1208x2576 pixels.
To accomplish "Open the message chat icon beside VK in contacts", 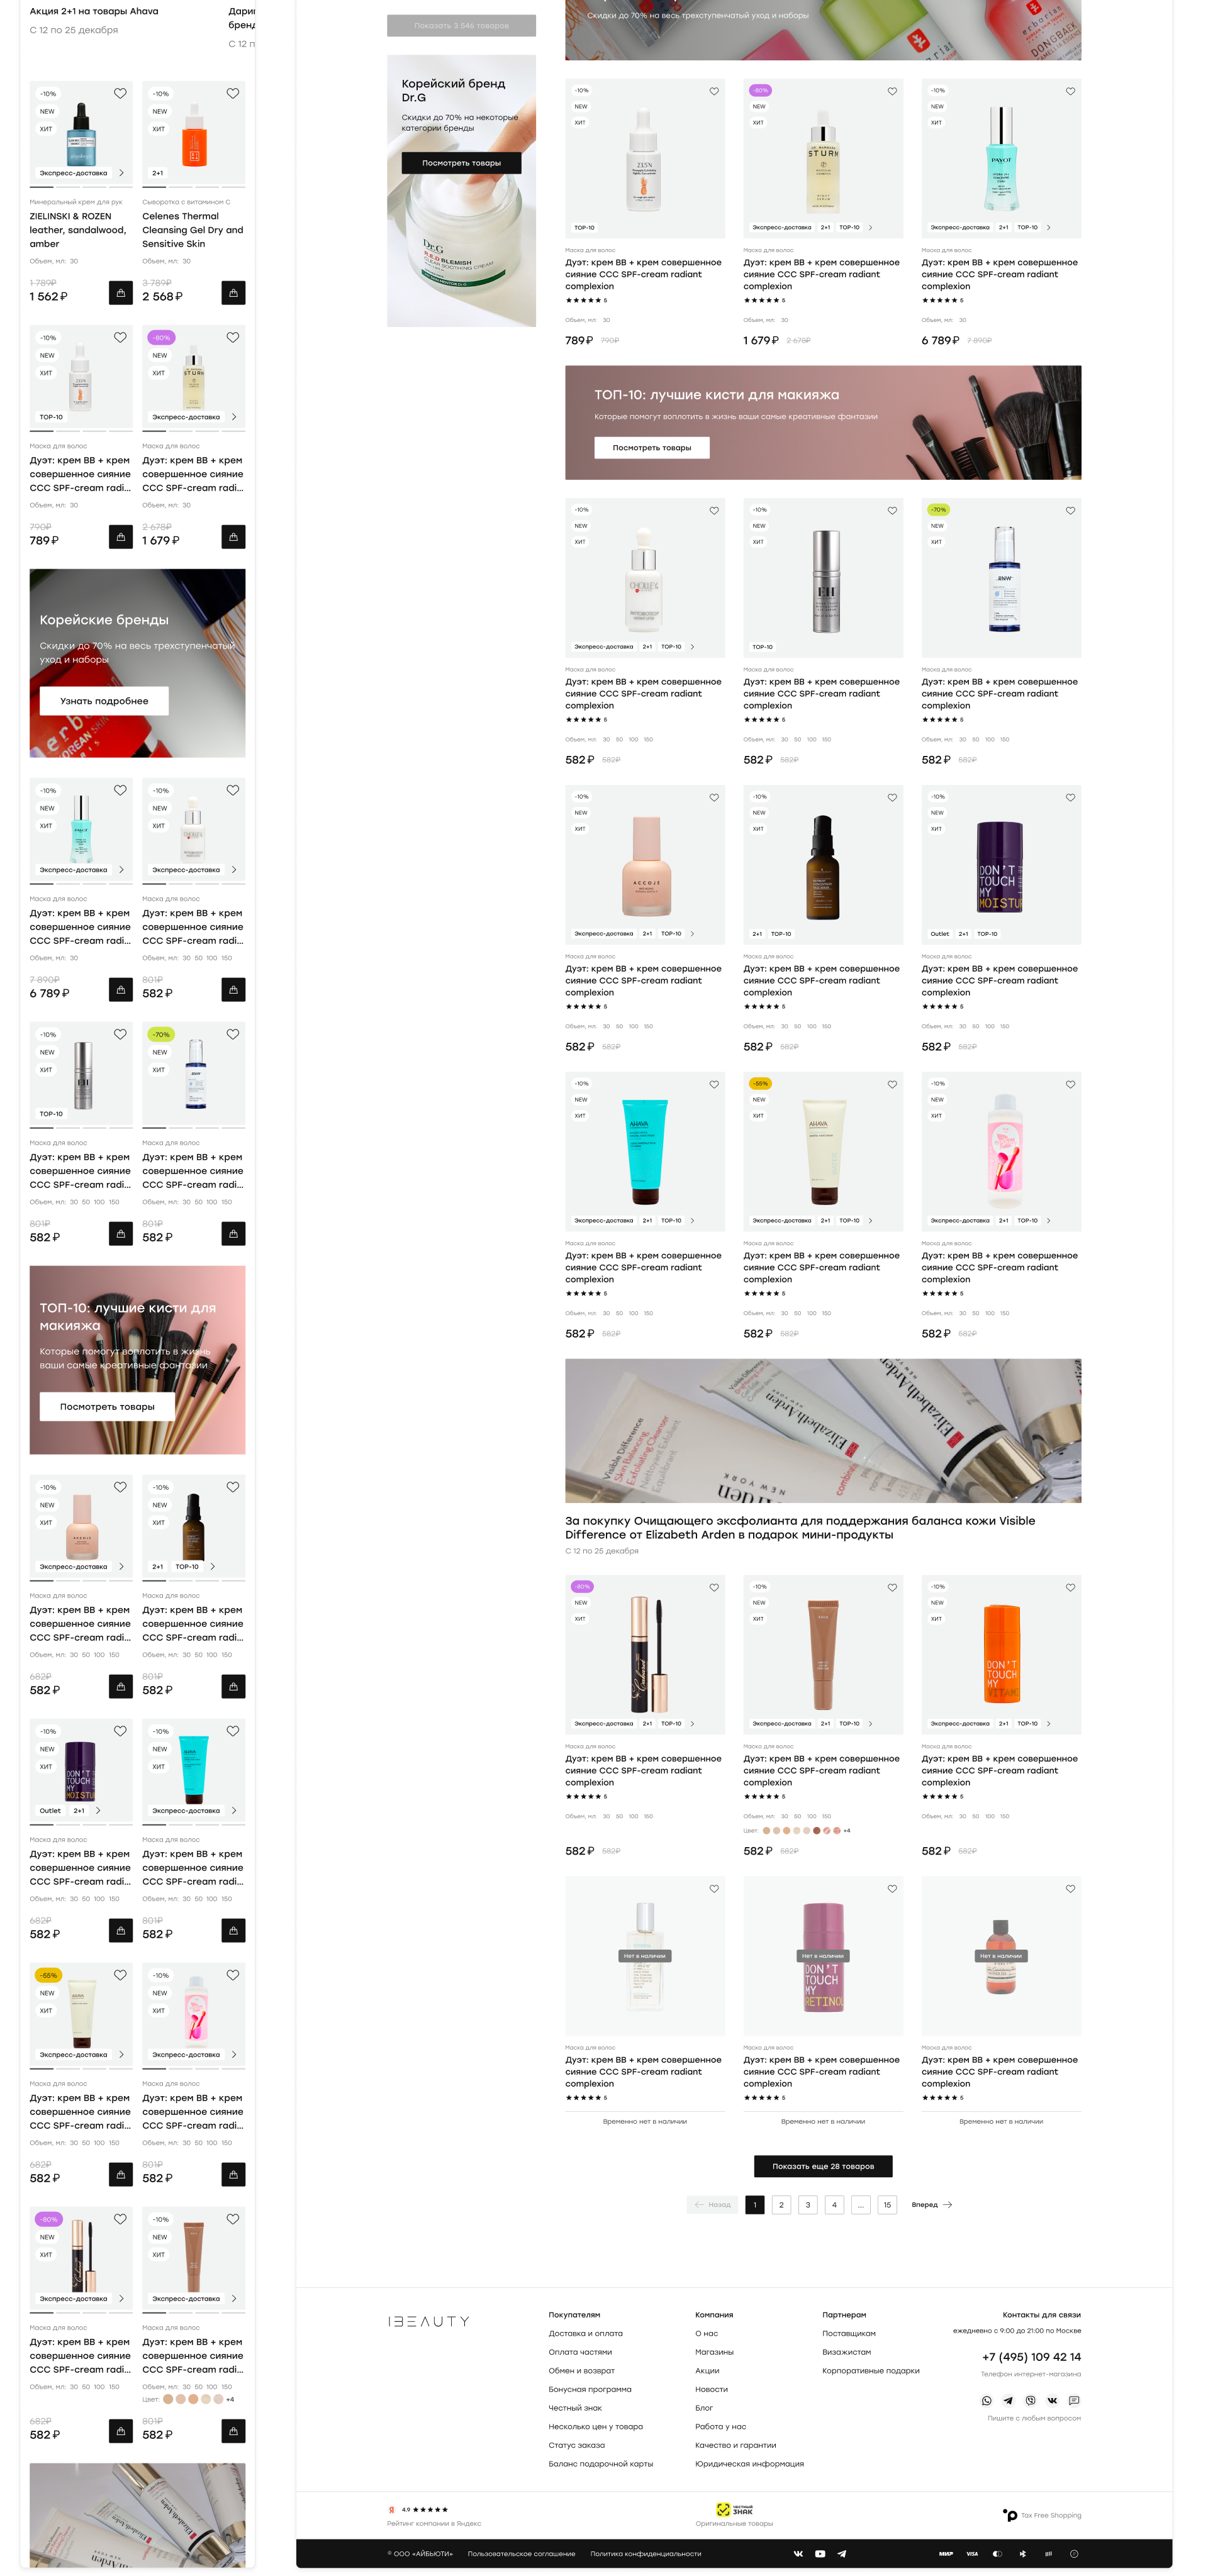I will click(x=1074, y=2400).
